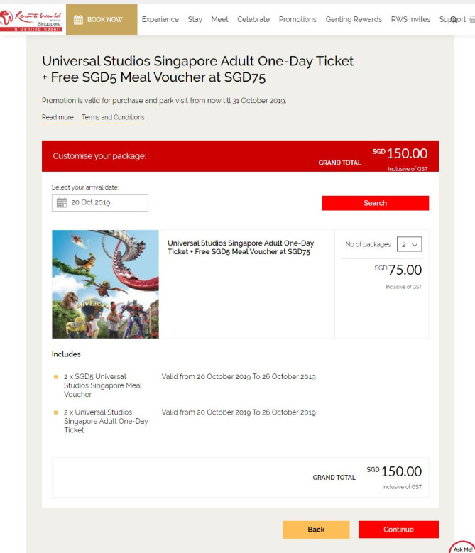Open the Stay menu
475x553 pixels.
point(195,20)
